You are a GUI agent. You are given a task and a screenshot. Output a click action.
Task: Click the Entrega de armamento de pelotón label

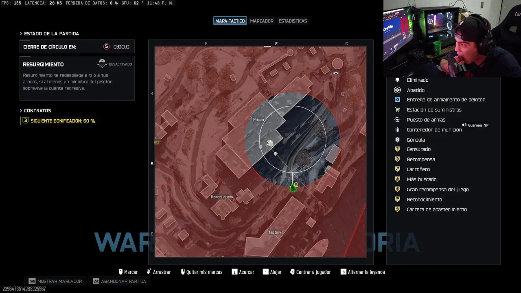pyautogui.click(x=446, y=100)
